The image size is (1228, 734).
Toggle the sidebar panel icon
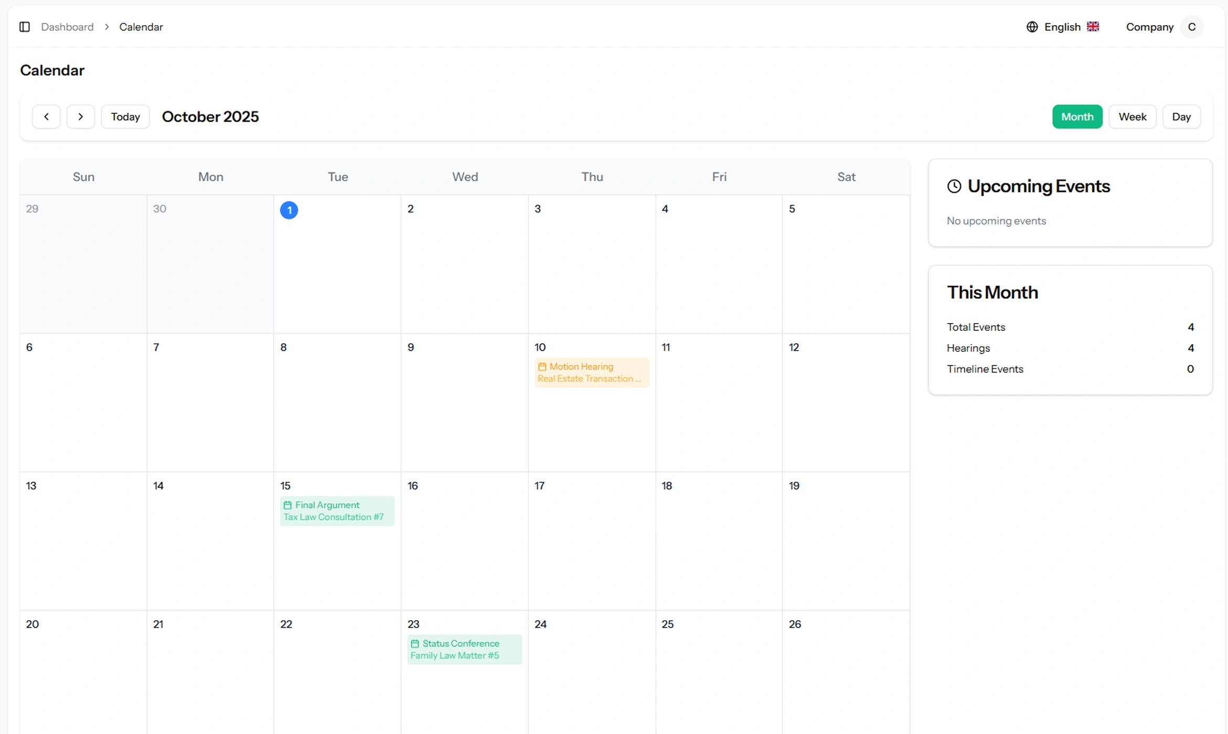tap(25, 27)
